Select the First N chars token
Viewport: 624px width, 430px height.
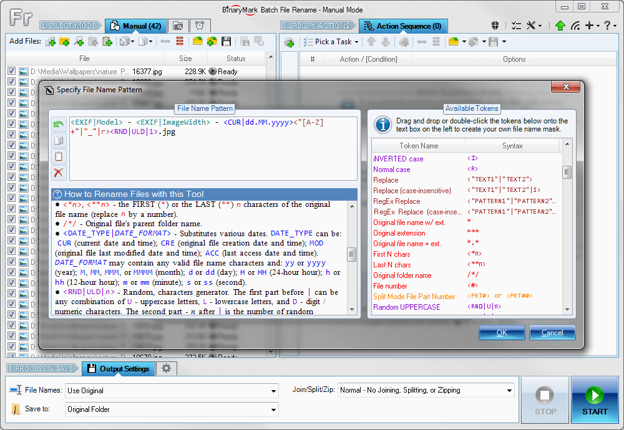pos(466,254)
